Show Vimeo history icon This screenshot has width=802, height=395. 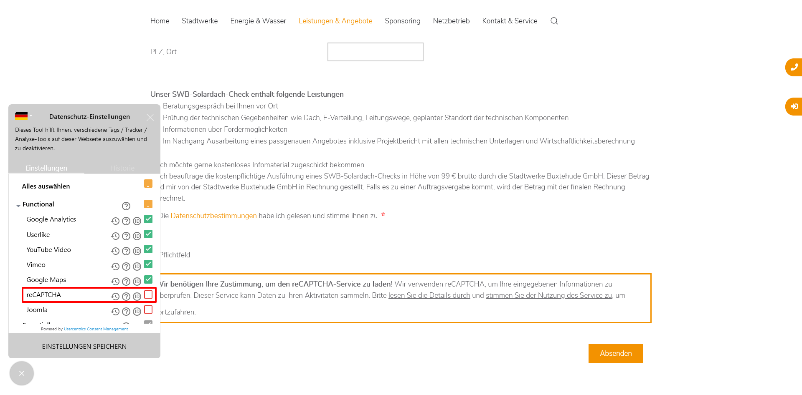coord(115,267)
